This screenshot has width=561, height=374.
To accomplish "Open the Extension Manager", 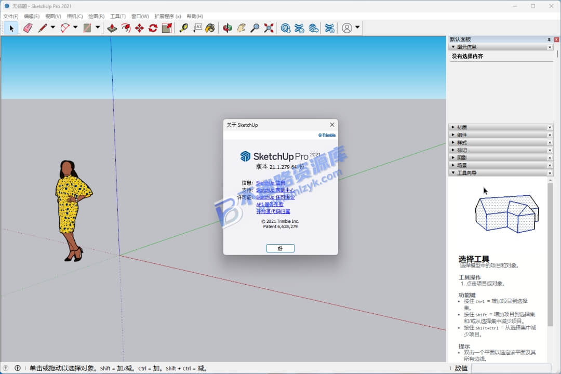I will click(x=329, y=28).
